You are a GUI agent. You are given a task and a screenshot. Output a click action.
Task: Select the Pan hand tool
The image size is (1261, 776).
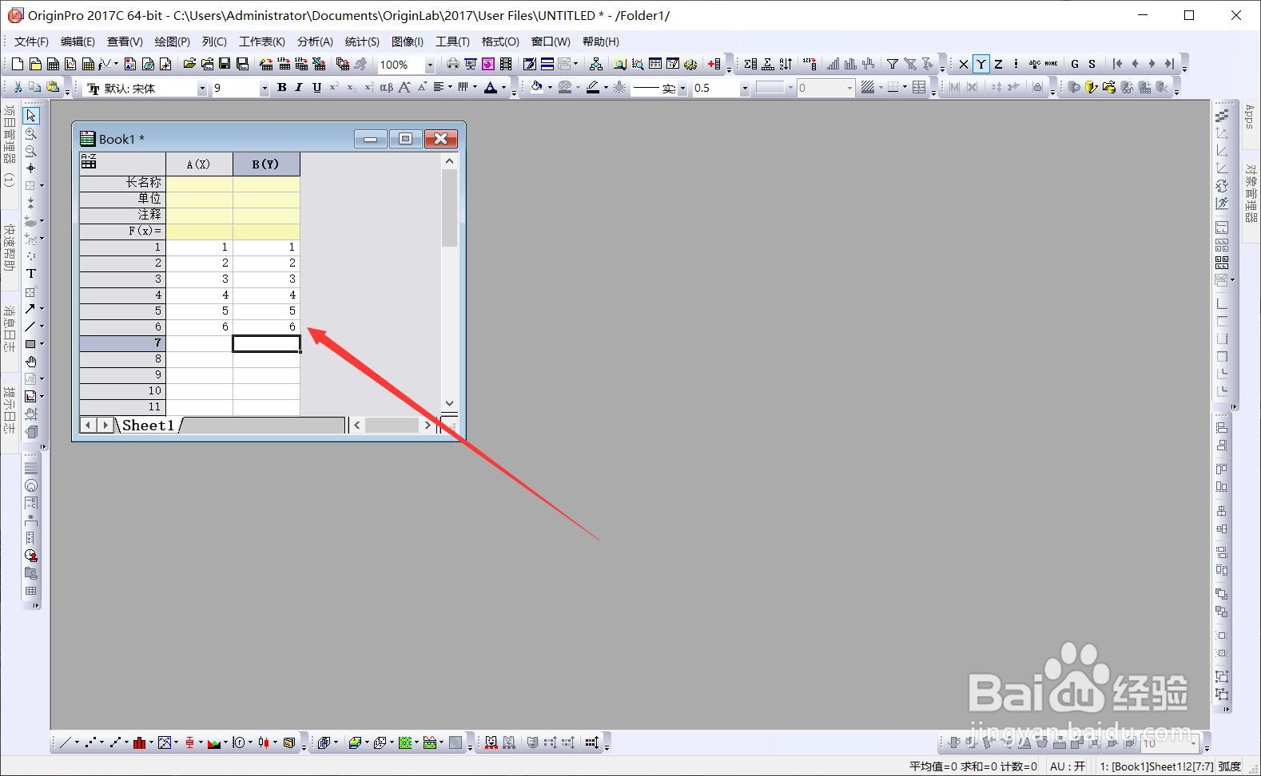[x=31, y=362]
